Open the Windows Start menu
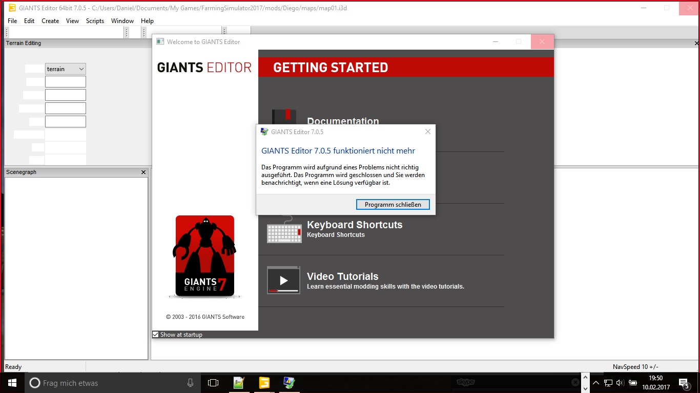 12,383
